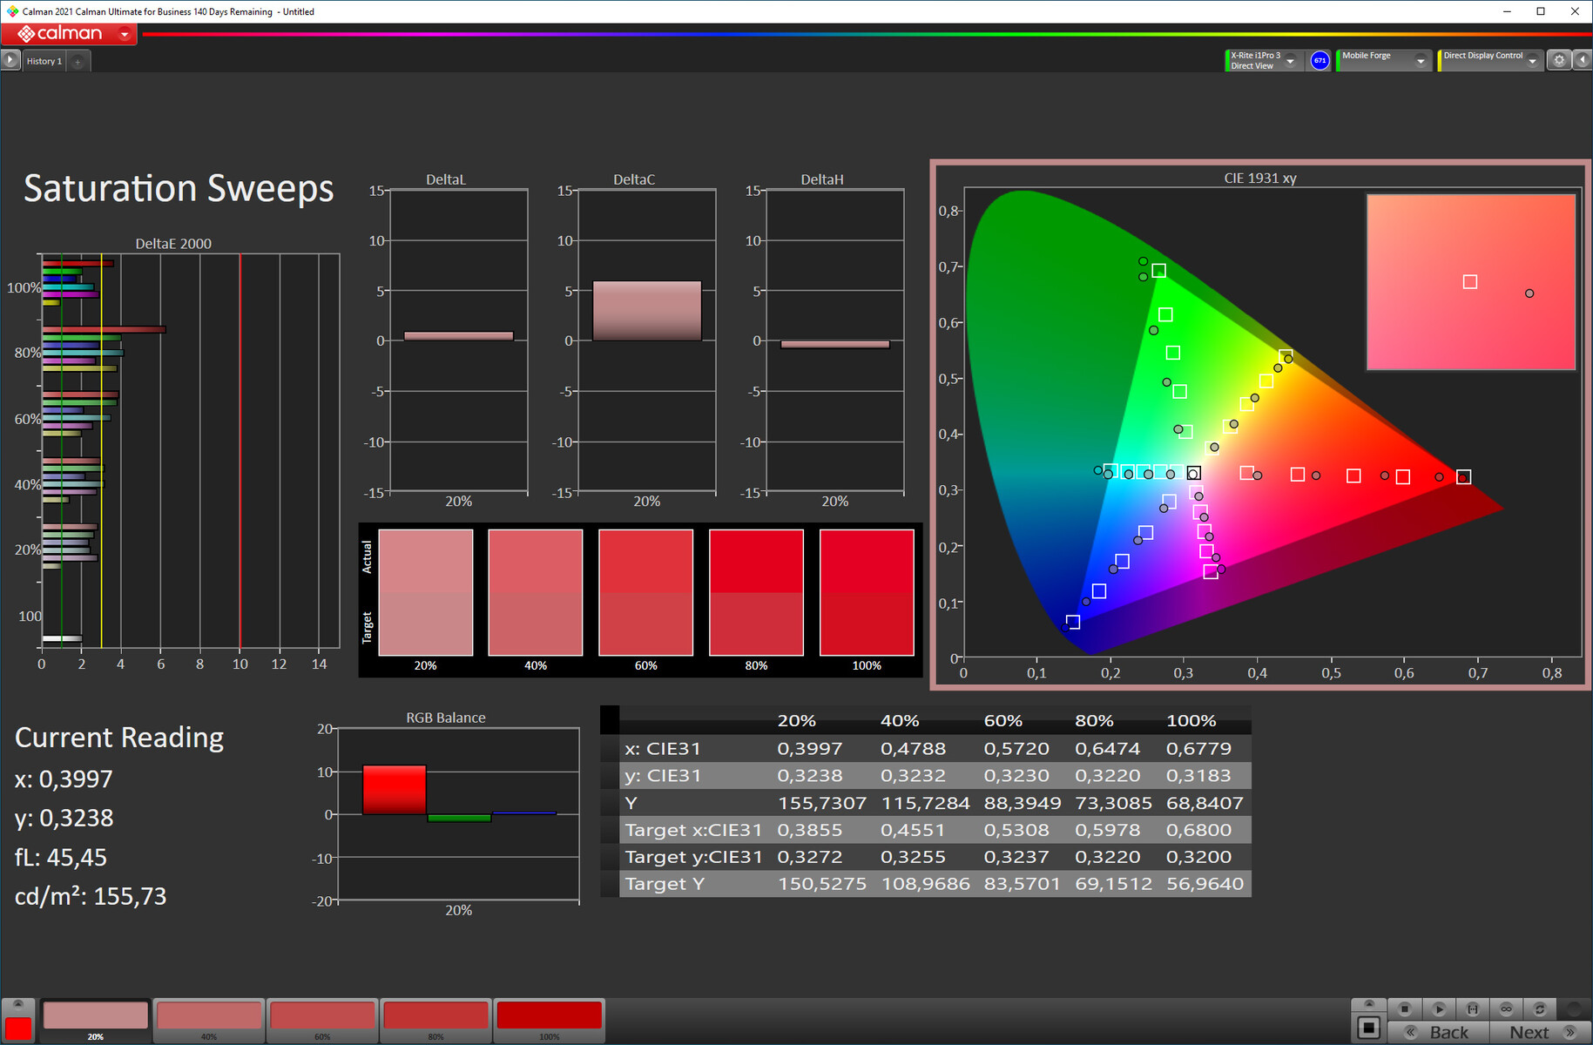This screenshot has width=1593, height=1045.
Task: Select the 40% red saturation patch in bottom strip
Action: 209,1020
